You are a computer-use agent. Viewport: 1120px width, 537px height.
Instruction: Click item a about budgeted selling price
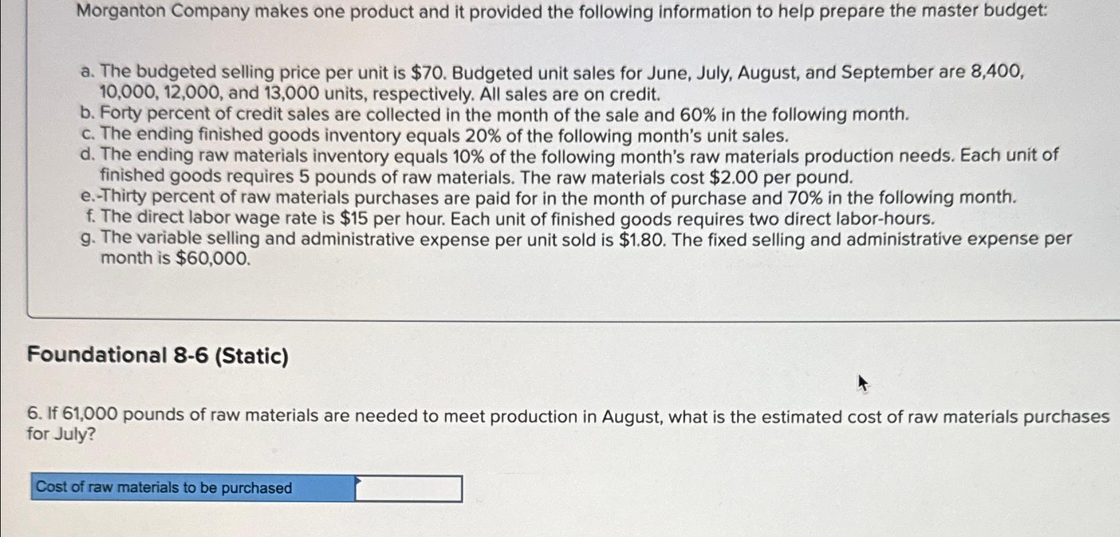point(552,82)
